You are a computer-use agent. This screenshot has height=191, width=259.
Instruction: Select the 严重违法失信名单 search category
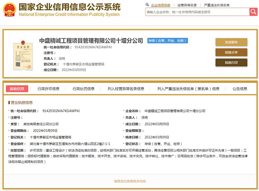tap(217, 5)
